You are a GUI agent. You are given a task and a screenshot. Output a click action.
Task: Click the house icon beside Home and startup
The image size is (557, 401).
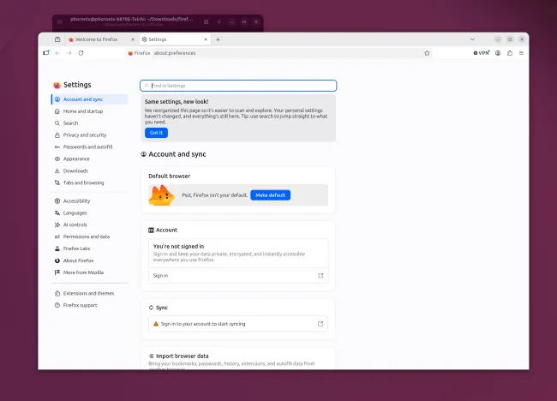pos(57,111)
